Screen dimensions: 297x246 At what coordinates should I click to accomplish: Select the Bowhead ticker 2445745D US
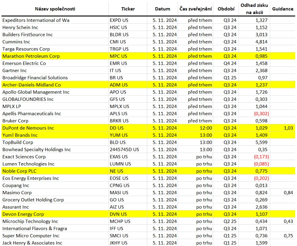(124, 150)
